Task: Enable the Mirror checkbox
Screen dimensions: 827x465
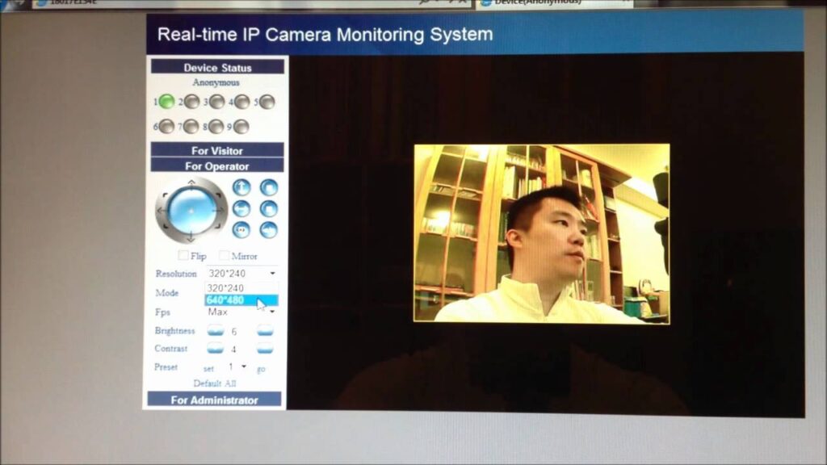Action: (x=225, y=255)
